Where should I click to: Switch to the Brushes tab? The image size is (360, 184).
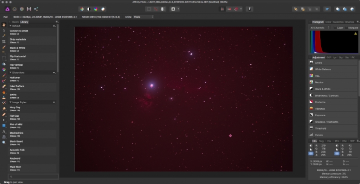pos(349,22)
